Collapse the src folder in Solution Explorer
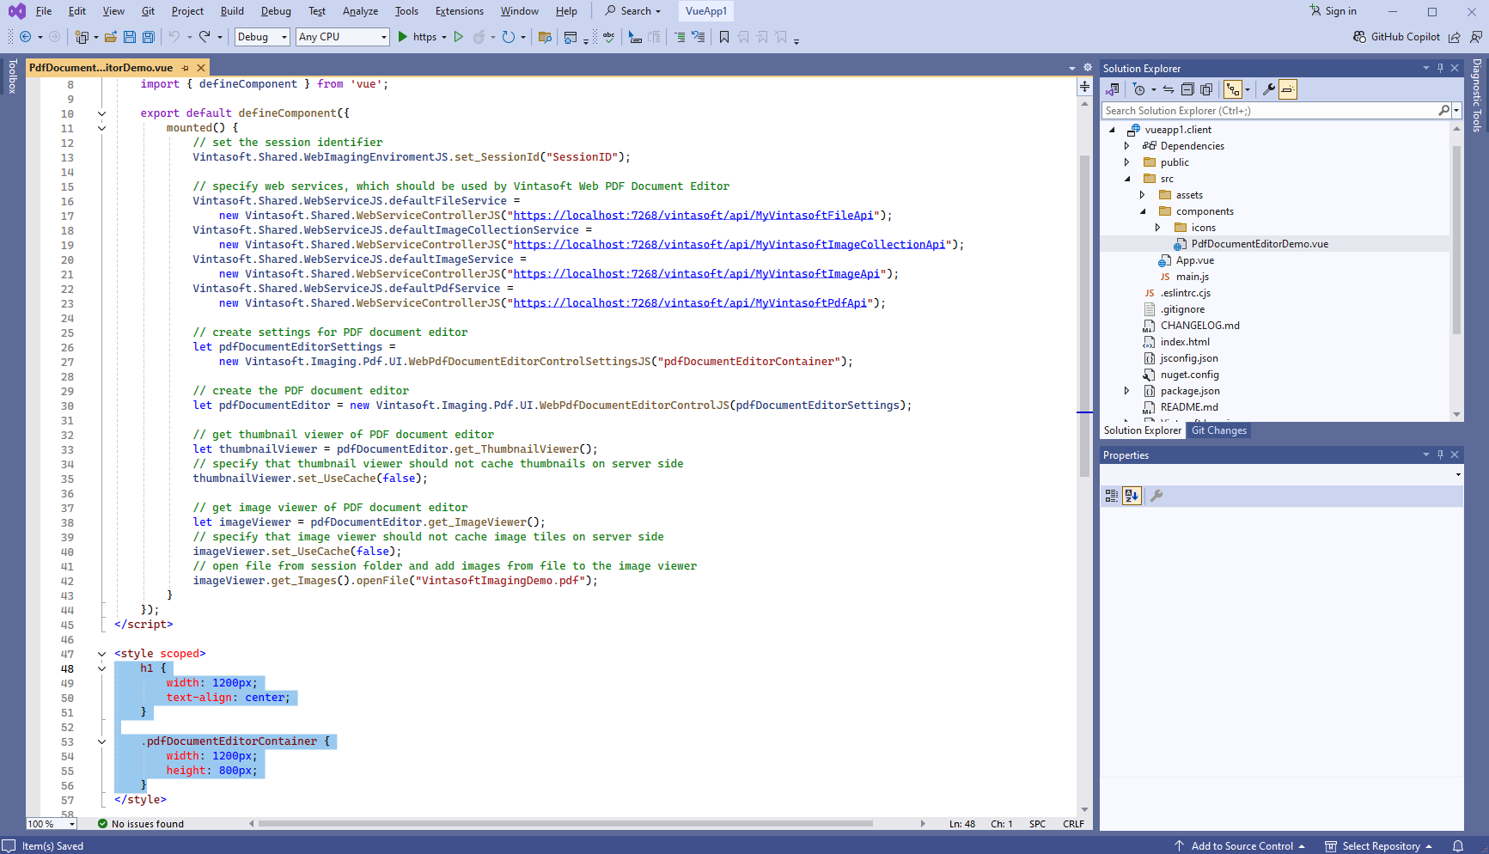This screenshot has width=1489, height=854. (x=1128, y=179)
